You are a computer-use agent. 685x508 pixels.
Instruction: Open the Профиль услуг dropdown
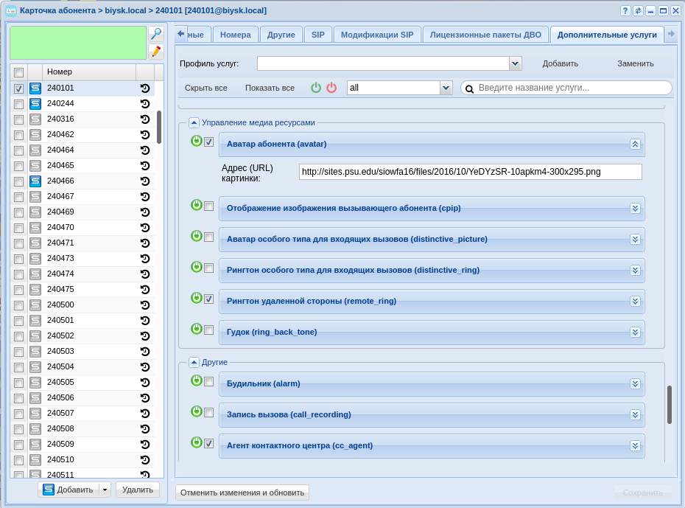coord(516,63)
